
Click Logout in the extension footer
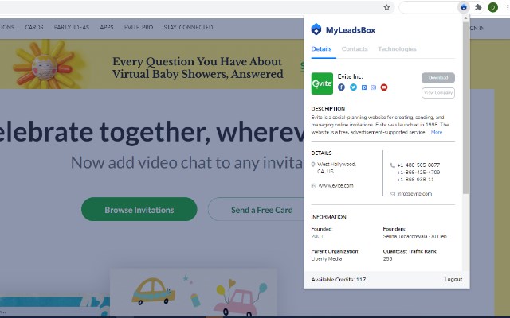click(x=453, y=279)
